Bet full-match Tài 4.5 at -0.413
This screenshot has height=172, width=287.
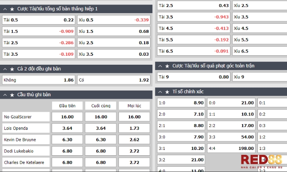click(x=194, y=28)
